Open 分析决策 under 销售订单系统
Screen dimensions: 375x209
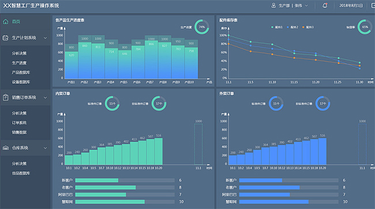pyautogui.click(x=19, y=113)
